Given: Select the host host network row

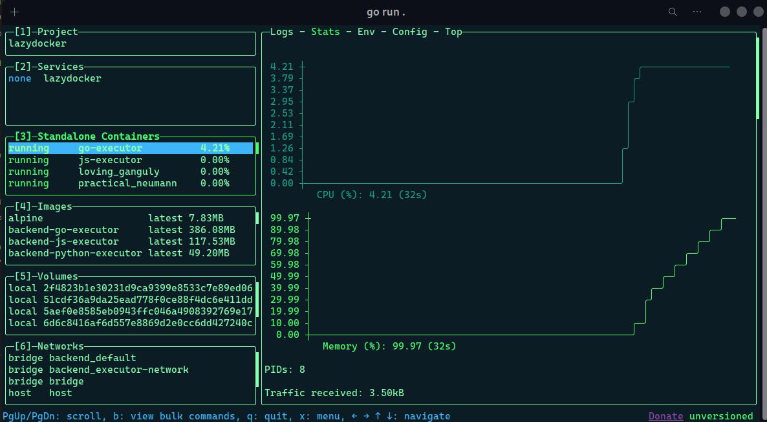Looking at the screenshot, I should [x=131, y=393].
